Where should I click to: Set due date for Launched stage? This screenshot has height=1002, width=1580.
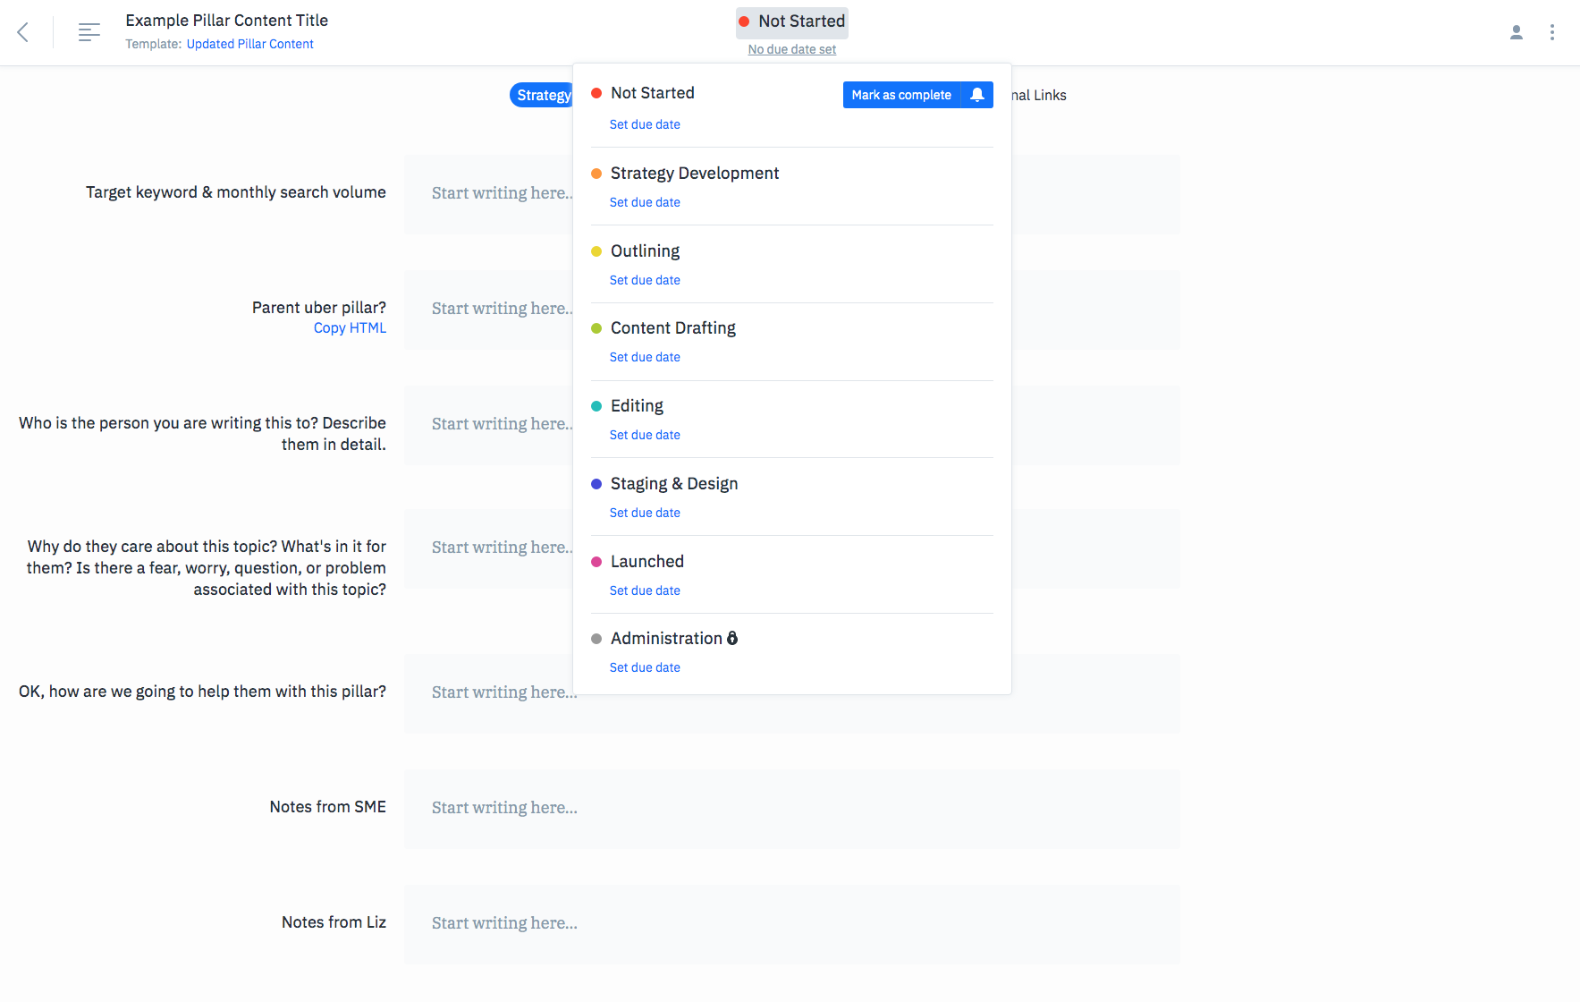point(645,590)
